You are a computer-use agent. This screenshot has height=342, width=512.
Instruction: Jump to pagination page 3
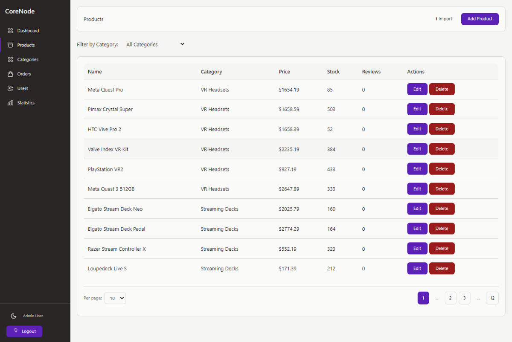[464, 298]
